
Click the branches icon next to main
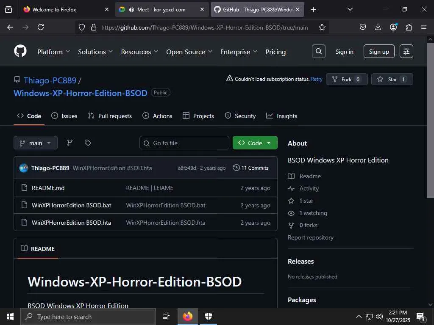pyautogui.click(x=70, y=143)
